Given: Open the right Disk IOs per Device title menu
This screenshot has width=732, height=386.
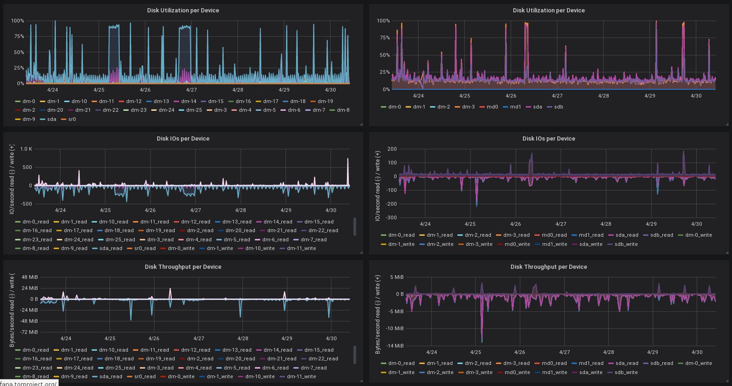Looking at the screenshot, I should pyautogui.click(x=549, y=139).
